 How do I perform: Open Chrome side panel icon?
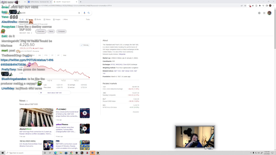tap(267, 6)
